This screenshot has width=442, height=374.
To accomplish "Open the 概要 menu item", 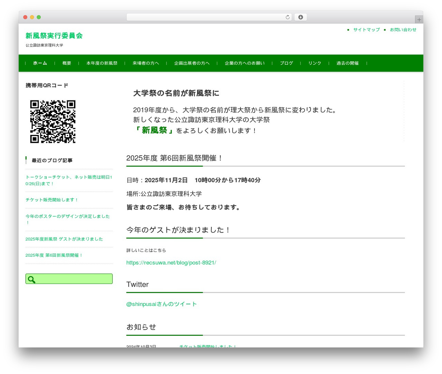I will (x=67, y=63).
